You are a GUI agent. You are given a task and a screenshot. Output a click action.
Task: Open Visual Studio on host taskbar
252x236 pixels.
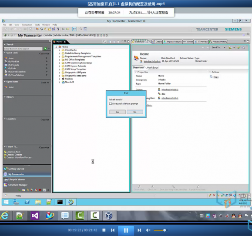tap(35, 216)
